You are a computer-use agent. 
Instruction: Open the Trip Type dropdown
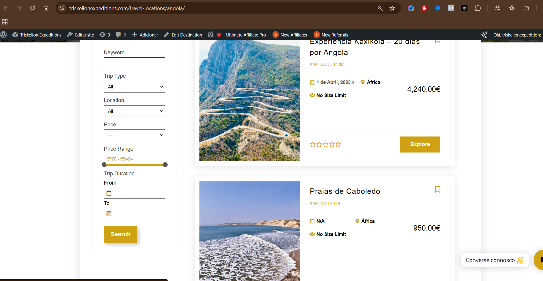[x=134, y=87]
